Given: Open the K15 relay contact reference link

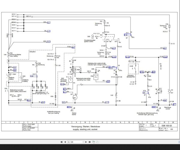Looking at the screenshot, I should click(x=145, y=93).
